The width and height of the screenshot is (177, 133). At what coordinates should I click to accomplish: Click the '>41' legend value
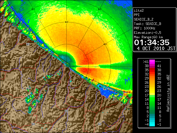(146, 62)
